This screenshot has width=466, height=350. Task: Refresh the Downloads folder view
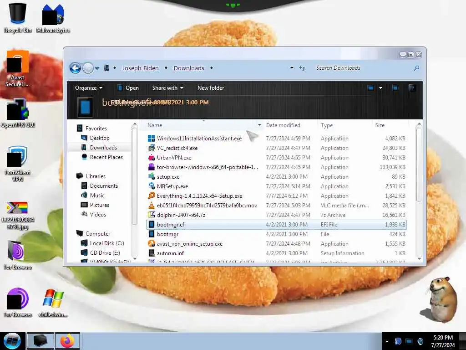pos(302,68)
